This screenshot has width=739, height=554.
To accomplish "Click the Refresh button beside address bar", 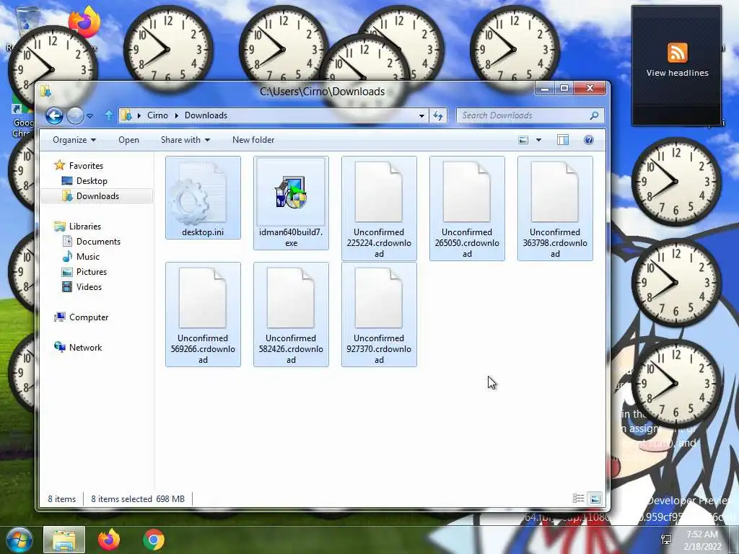I will pyautogui.click(x=438, y=116).
